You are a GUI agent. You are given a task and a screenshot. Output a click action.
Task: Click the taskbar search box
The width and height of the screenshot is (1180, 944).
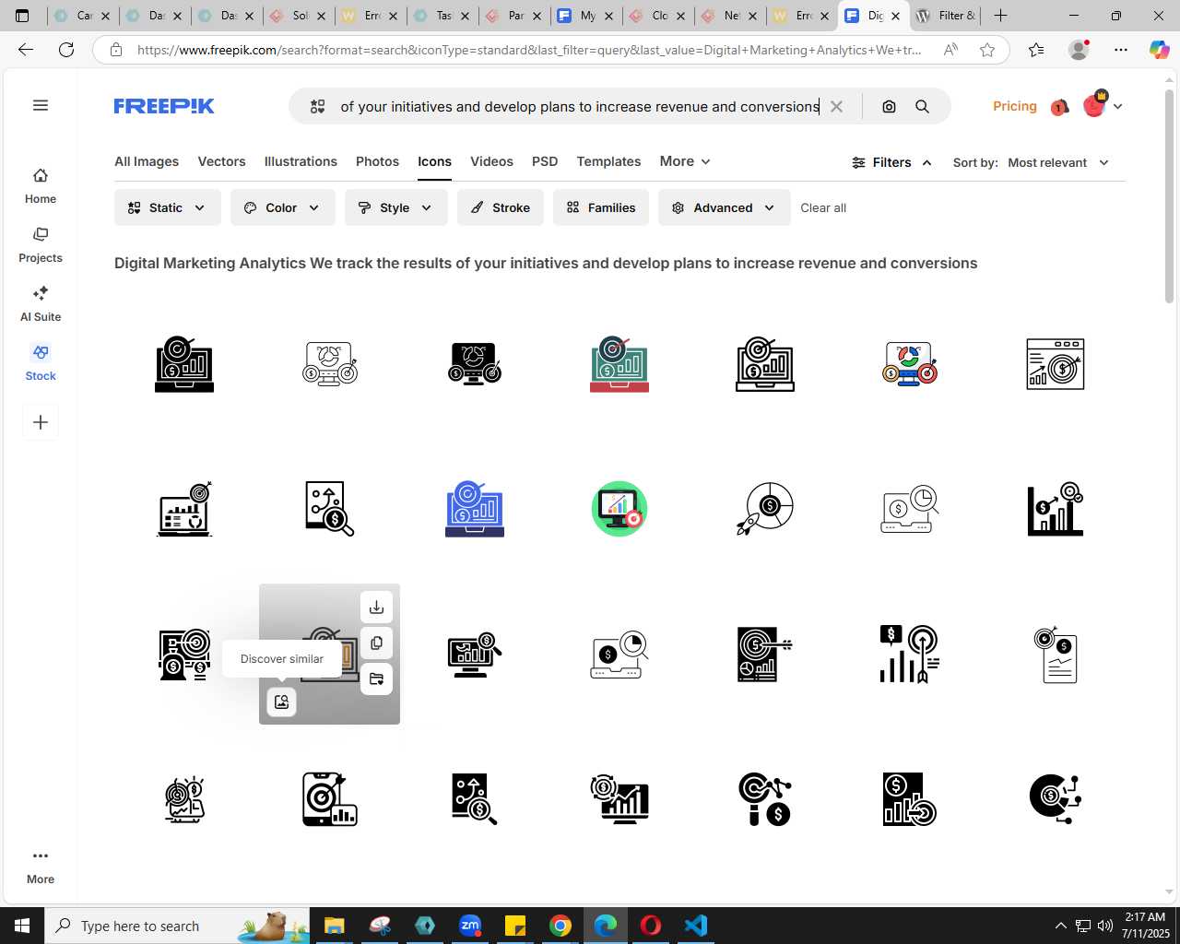pos(178,926)
